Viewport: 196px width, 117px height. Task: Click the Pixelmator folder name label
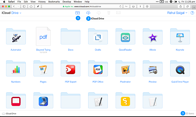pos(125,82)
